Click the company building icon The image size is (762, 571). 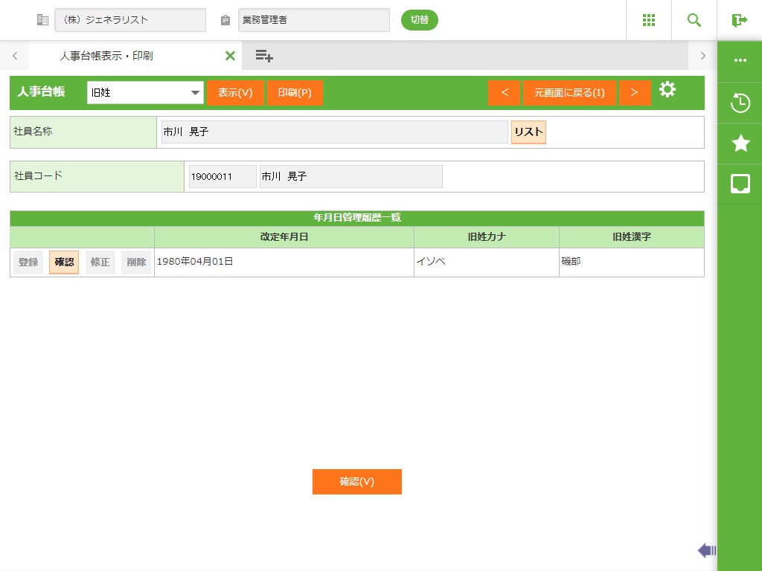(x=42, y=20)
